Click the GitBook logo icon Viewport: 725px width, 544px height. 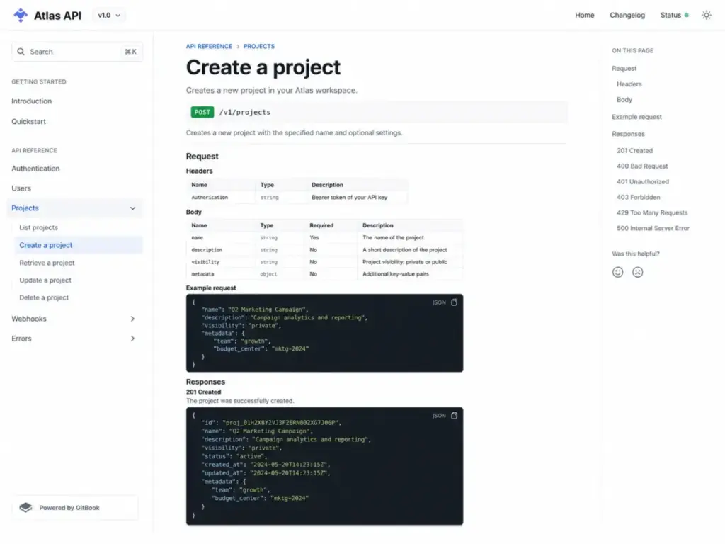click(26, 507)
